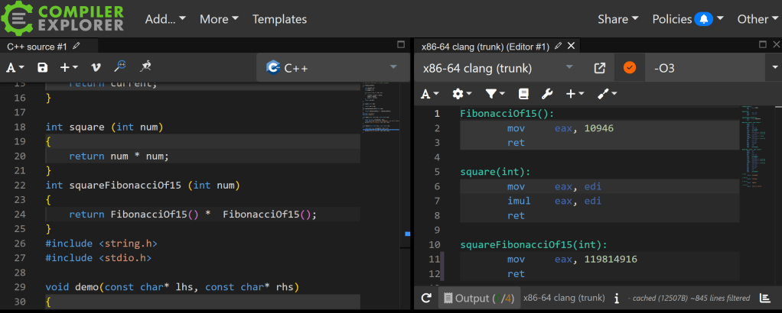The width and height of the screenshot is (782, 313).
Task: Click the wrench overrides icon
Action: [547, 94]
